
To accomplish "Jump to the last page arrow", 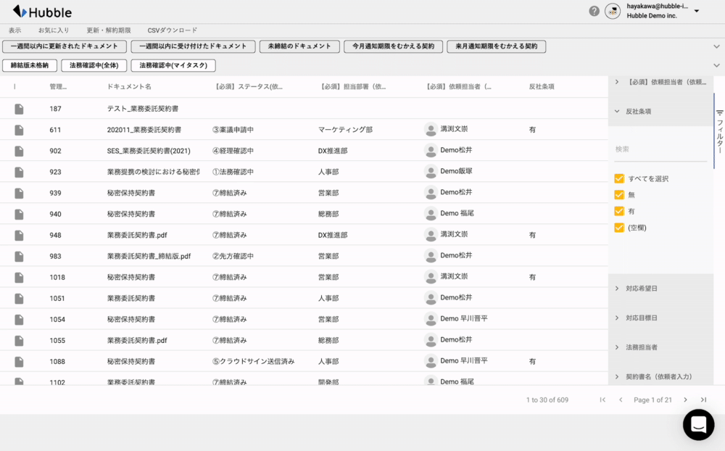I will click(703, 400).
